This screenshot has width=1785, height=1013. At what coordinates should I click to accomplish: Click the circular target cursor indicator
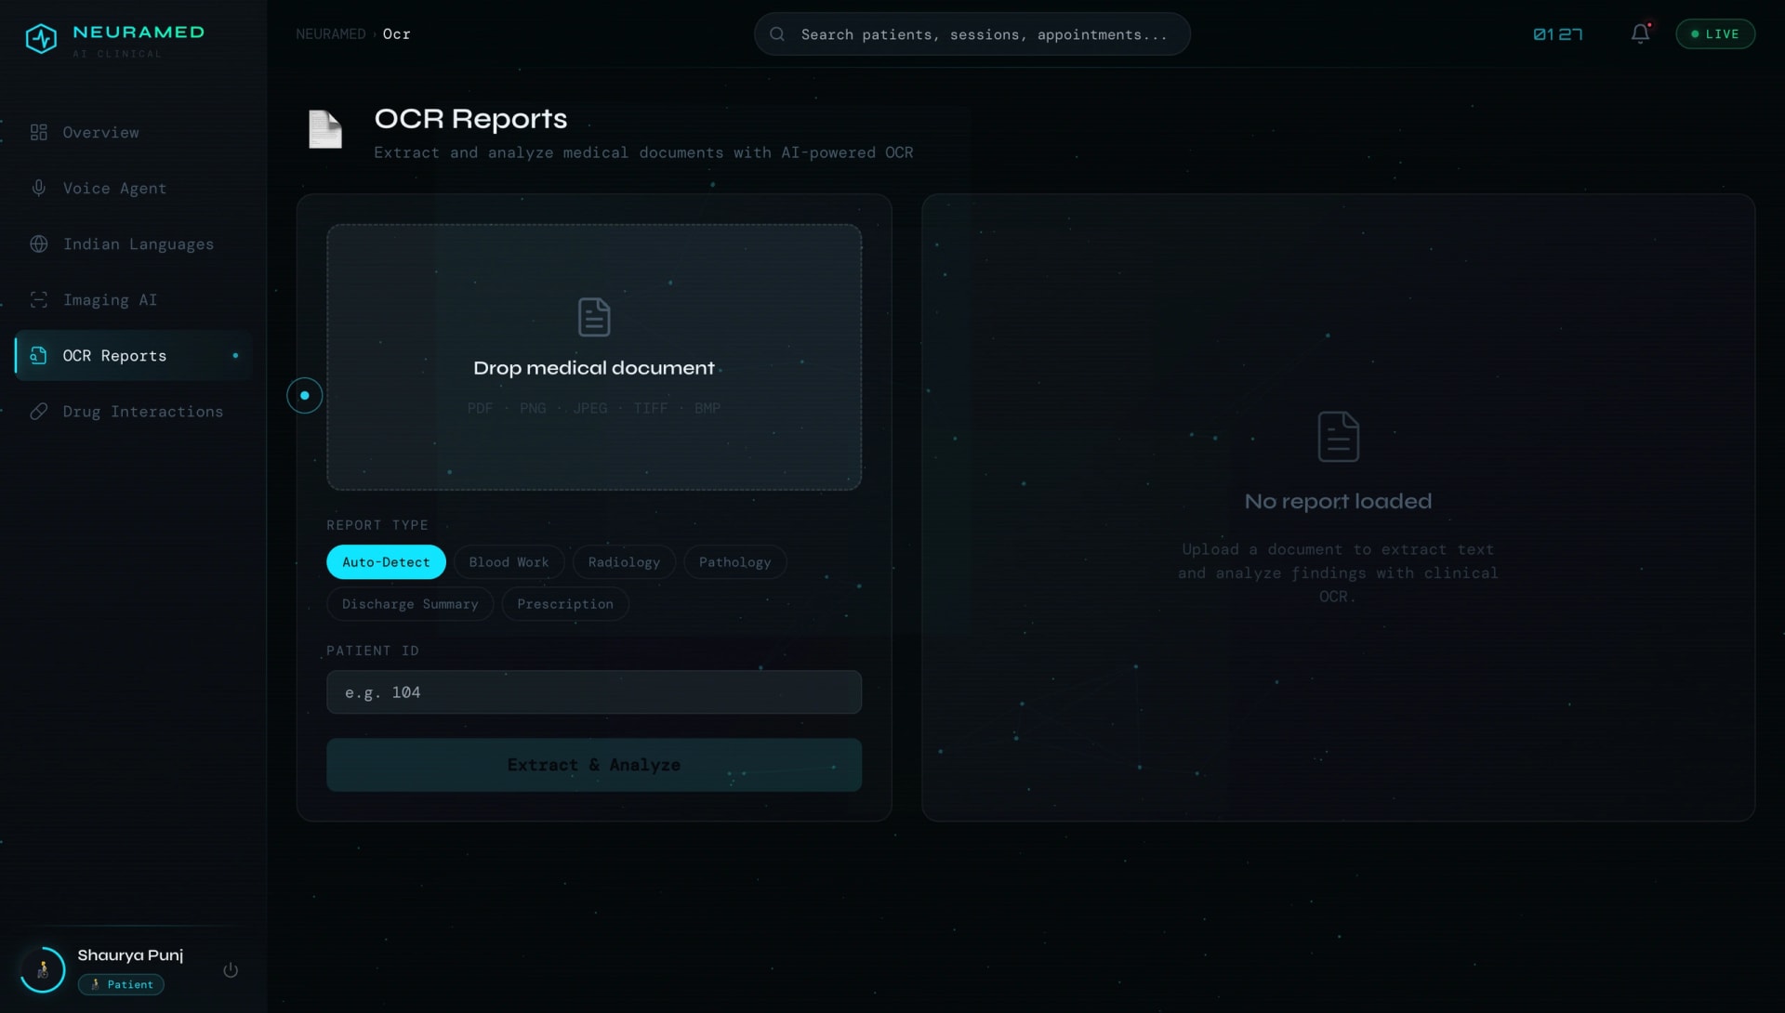[x=304, y=395]
